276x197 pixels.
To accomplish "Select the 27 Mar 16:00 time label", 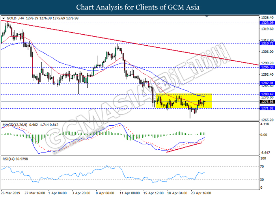I will pyautogui.click(x=35, y=193).
